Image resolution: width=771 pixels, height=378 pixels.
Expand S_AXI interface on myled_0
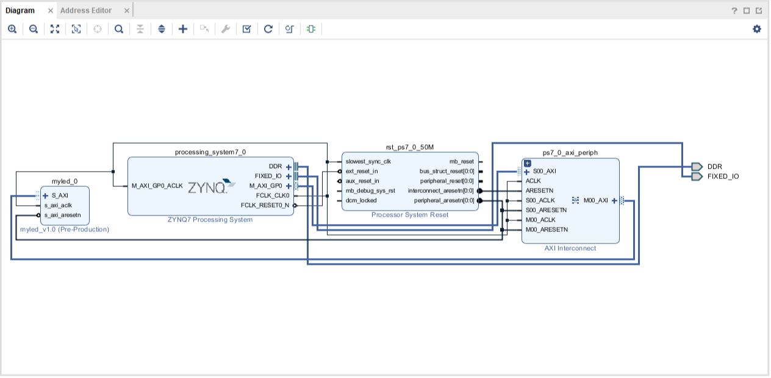pos(45,196)
